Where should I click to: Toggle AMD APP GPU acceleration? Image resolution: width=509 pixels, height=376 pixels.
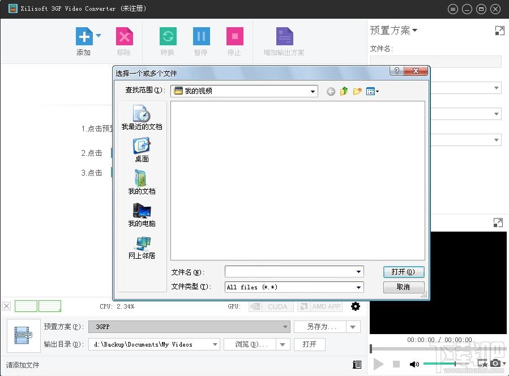pos(320,306)
